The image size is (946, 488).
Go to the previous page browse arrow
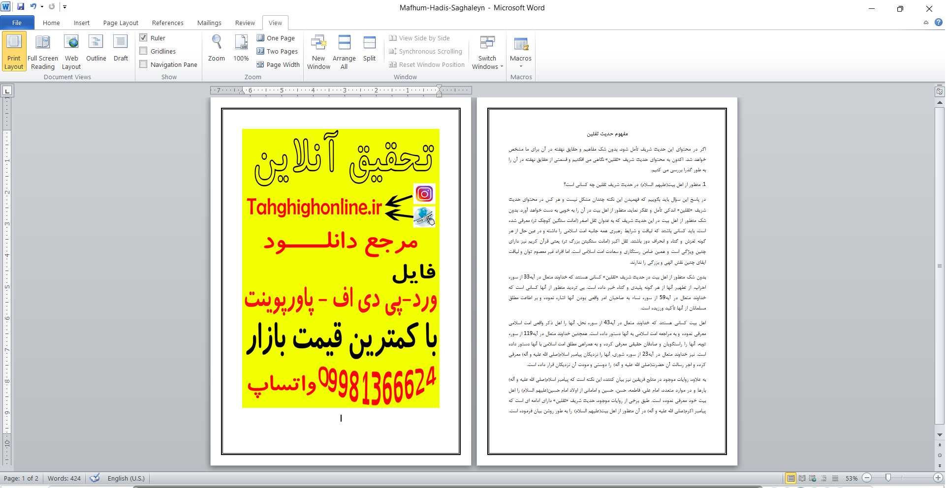(x=940, y=445)
